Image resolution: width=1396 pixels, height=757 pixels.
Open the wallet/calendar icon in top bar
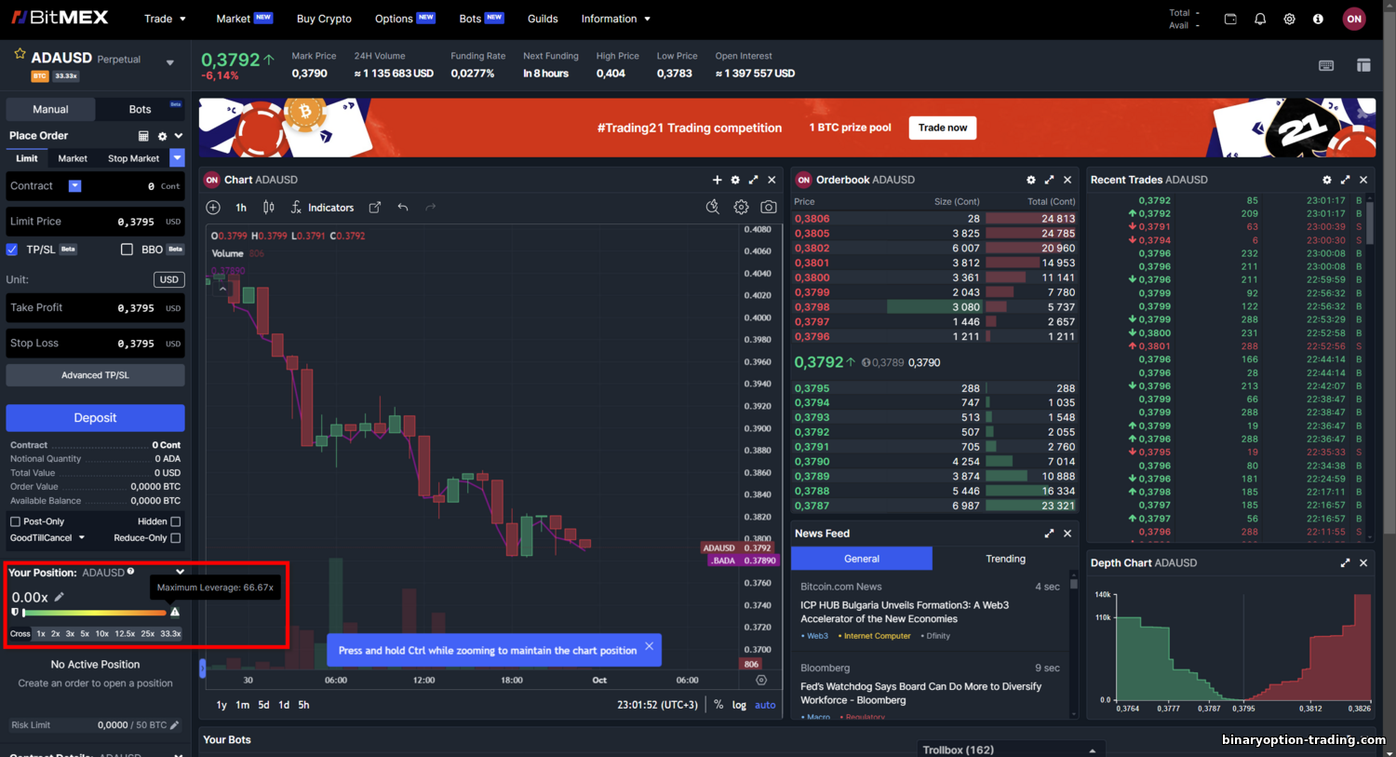pyautogui.click(x=1230, y=19)
